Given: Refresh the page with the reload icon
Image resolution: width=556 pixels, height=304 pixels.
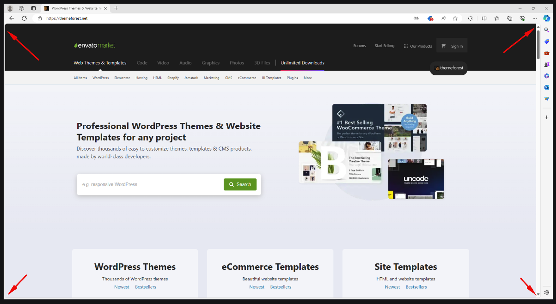Looking at the screenshot, I should tap(24, 18).
